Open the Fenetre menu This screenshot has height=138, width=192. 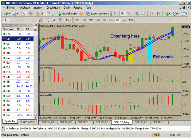click(78, 8)
